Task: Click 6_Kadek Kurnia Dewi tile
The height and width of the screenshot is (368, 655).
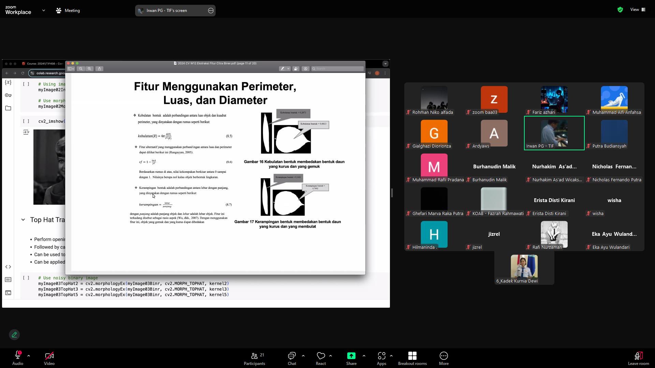Action: (x=524, y=268)
